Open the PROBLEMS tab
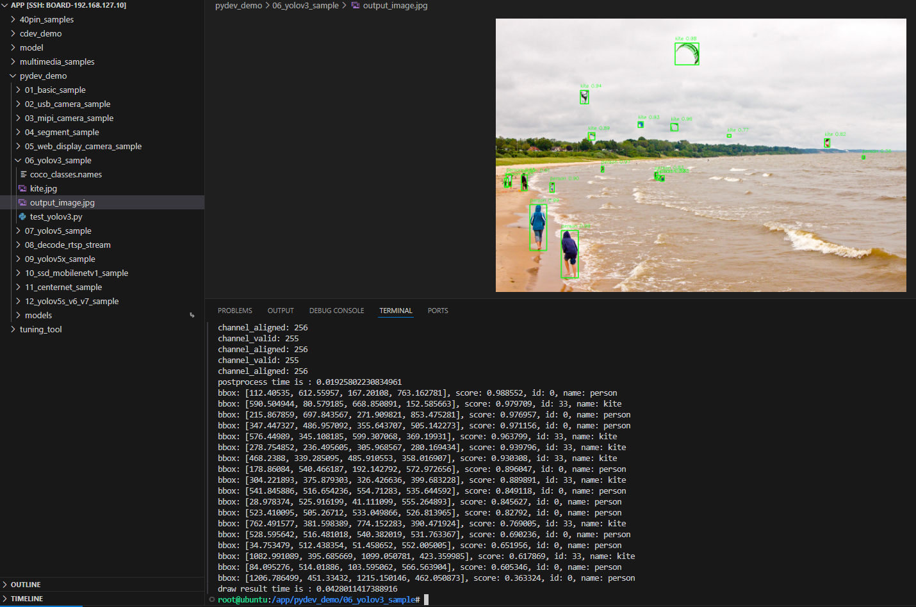Image resolution: width=916 pixels, height=607 pixels. pos(234,311)
